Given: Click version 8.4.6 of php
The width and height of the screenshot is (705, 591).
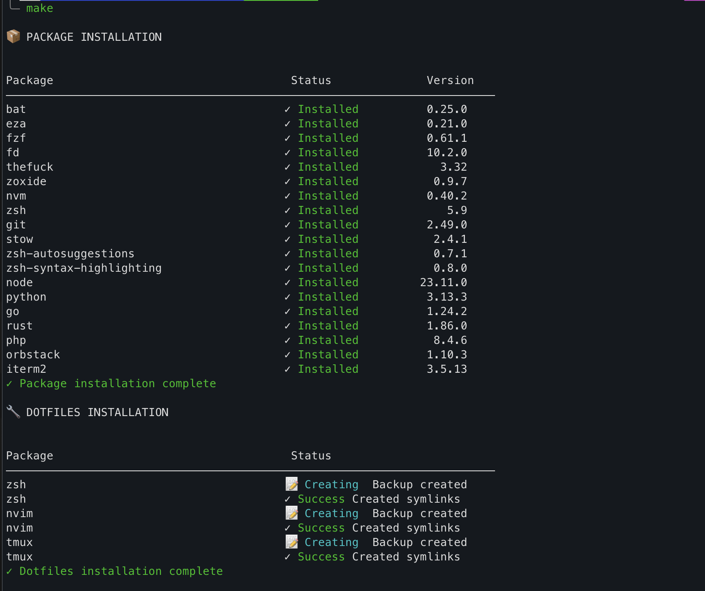Looking at the screenshot, I should click(x=450, y=340).
